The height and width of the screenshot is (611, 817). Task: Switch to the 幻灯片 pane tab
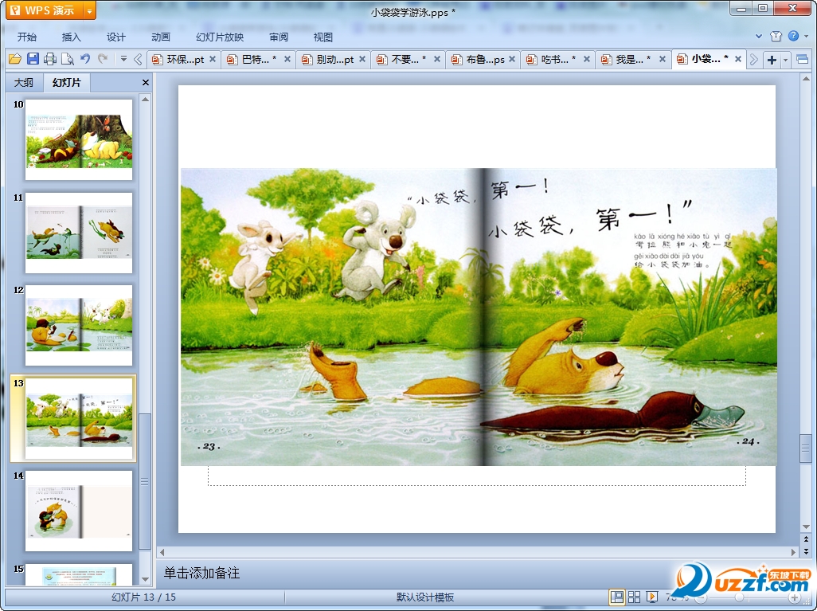66,82
